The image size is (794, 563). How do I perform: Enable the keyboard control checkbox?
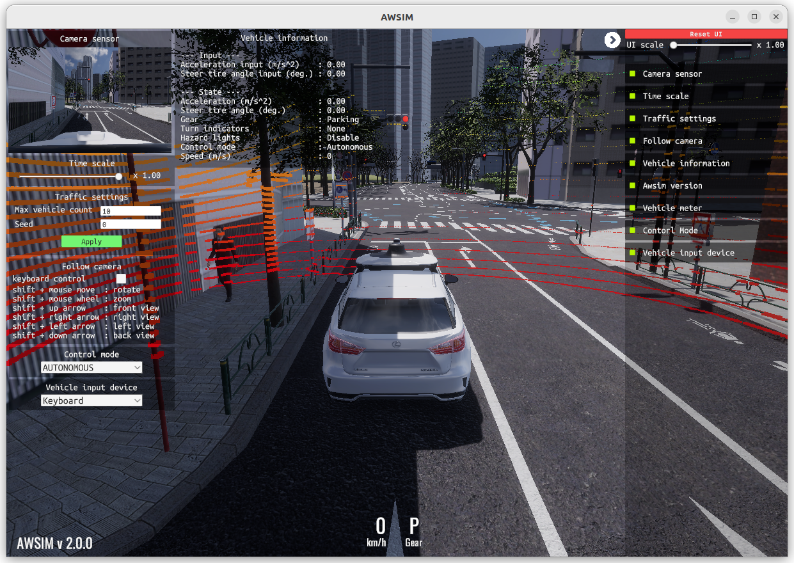(x=121, y=278)
